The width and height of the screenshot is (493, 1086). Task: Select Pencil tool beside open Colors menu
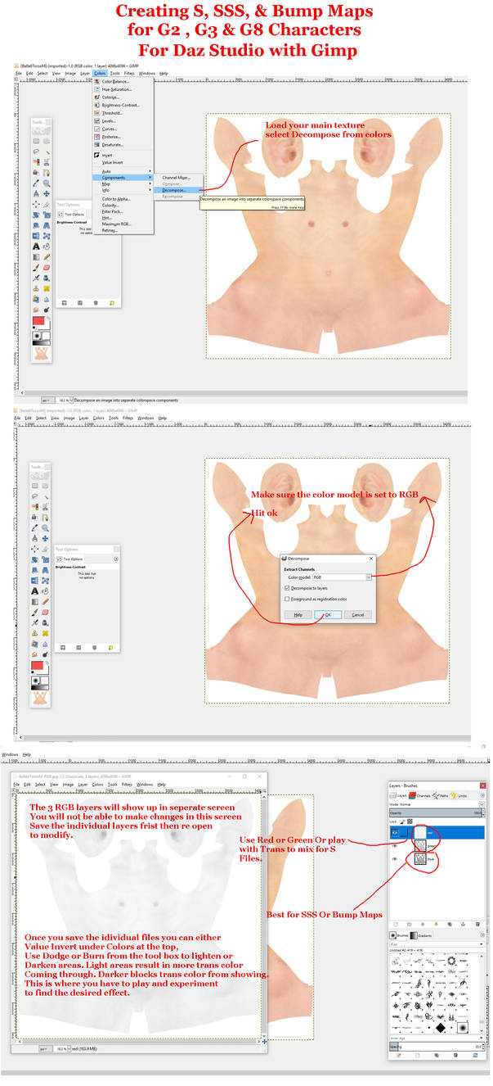pyautogui.click(x=47, y=257)
